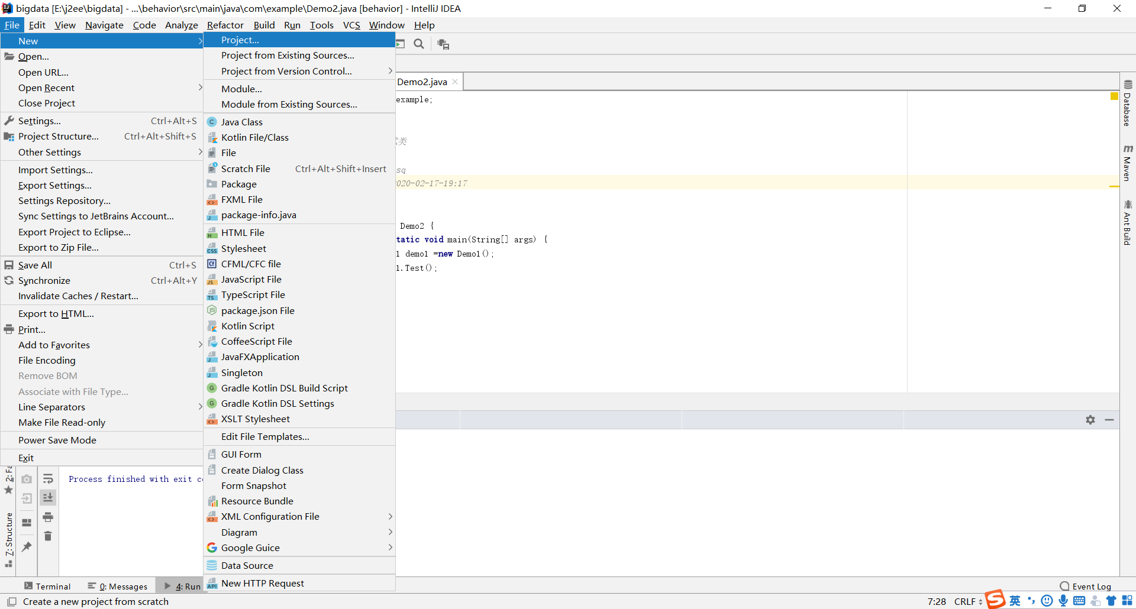Image resolution: width=1136 pixels, height=609 pixels.
Task: Expand the Add to Favorites submenu
Action: click(x=102, y=345)
